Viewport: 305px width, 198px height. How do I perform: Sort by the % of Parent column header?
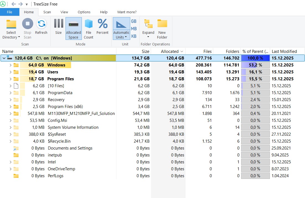(256, 52)
